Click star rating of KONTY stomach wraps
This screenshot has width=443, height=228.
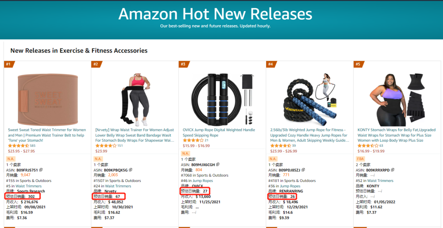368,146
